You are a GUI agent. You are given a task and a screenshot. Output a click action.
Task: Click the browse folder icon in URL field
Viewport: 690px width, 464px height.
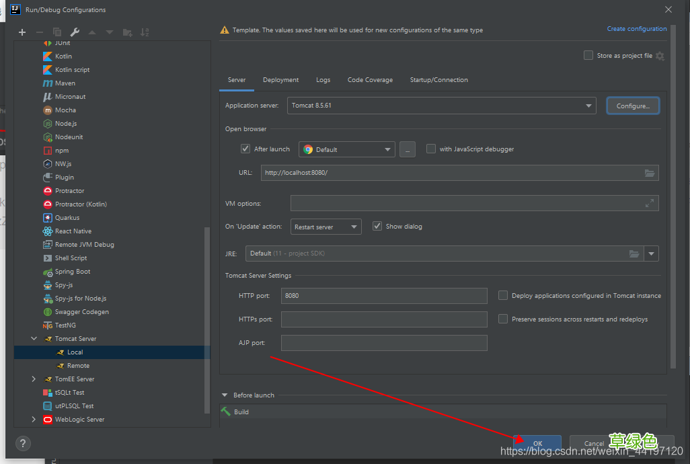[649, 173]
